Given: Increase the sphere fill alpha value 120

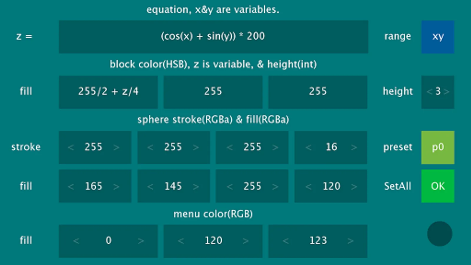Looking at the screenshot, I should (354, 186).
